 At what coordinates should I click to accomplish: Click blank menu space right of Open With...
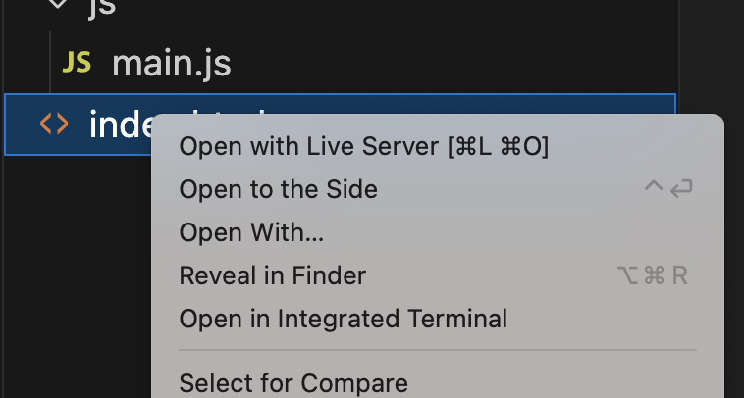point(510,232)
